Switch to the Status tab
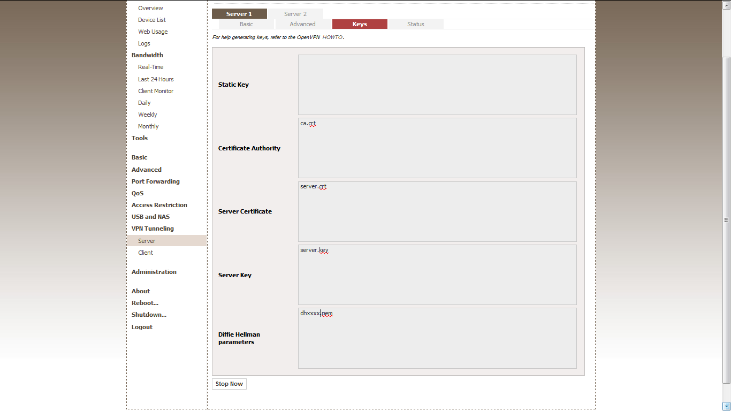Image resolution: width=731 pixels, height=411 pixels. click(x=415, y=24)
